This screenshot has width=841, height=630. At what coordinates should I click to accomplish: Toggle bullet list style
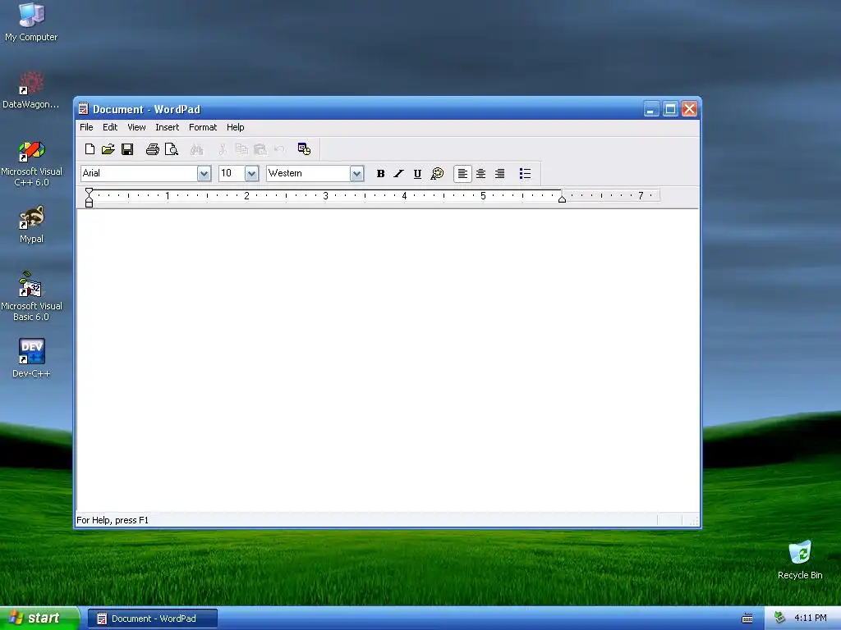tap(525, 174)
